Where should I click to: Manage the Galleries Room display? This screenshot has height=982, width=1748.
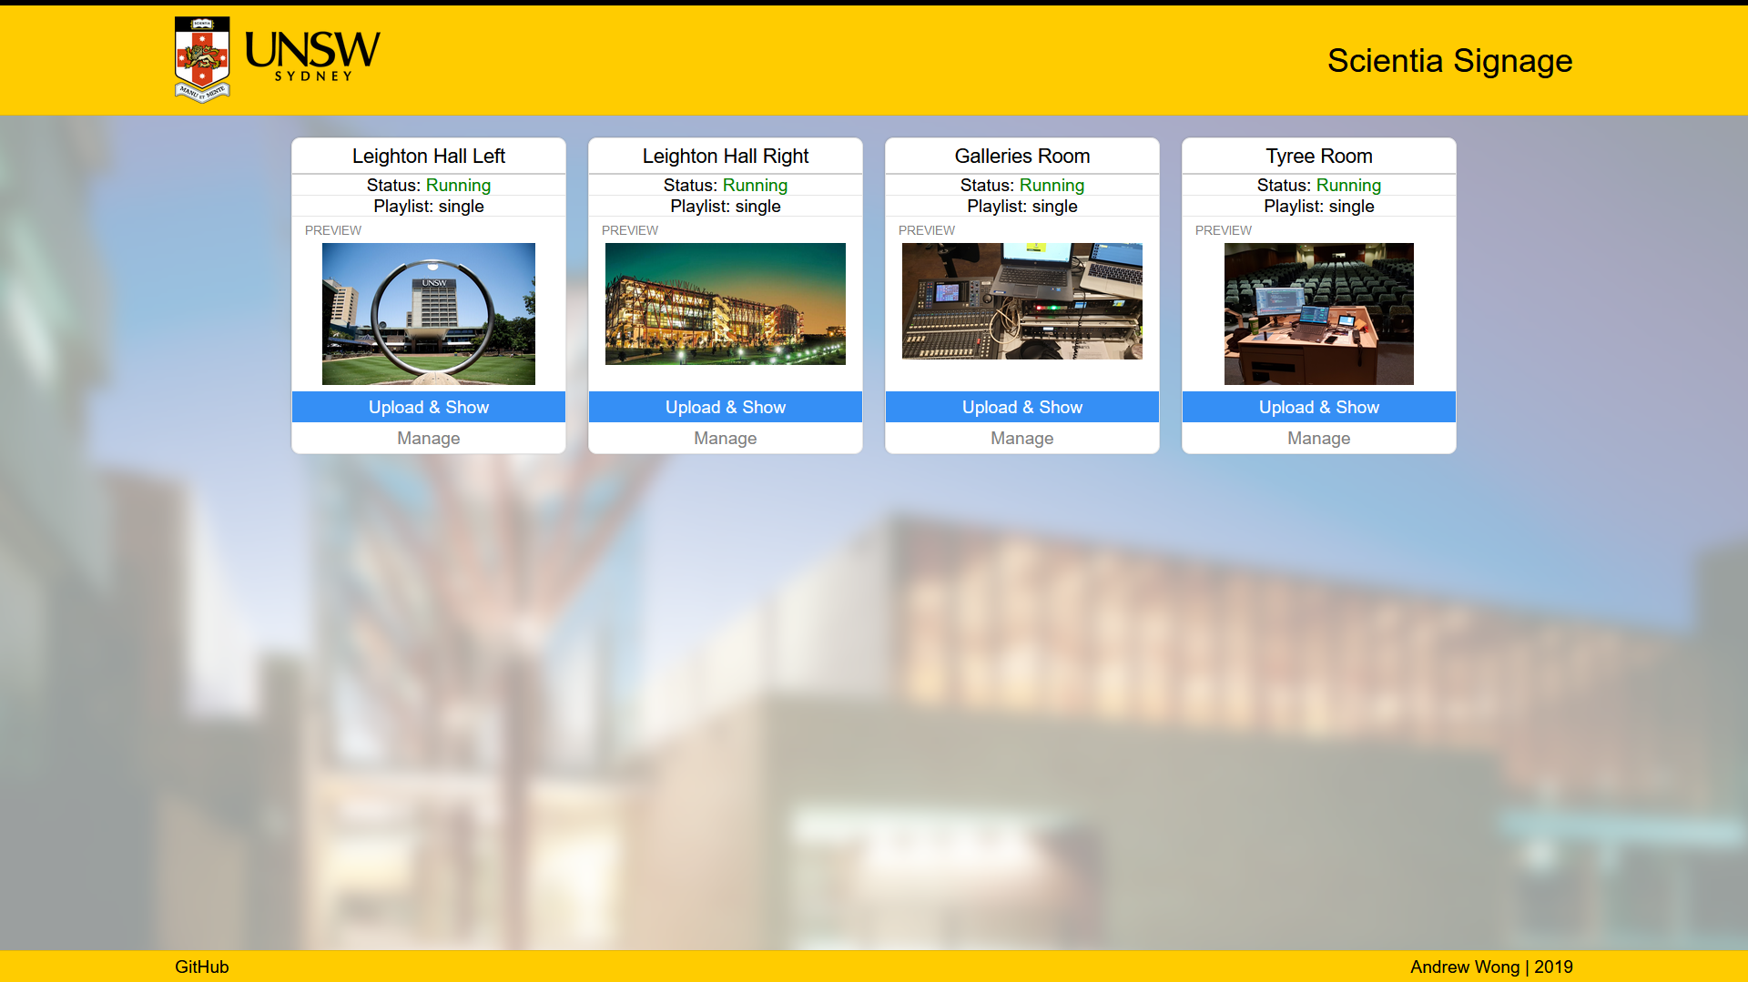(1022, 438)
